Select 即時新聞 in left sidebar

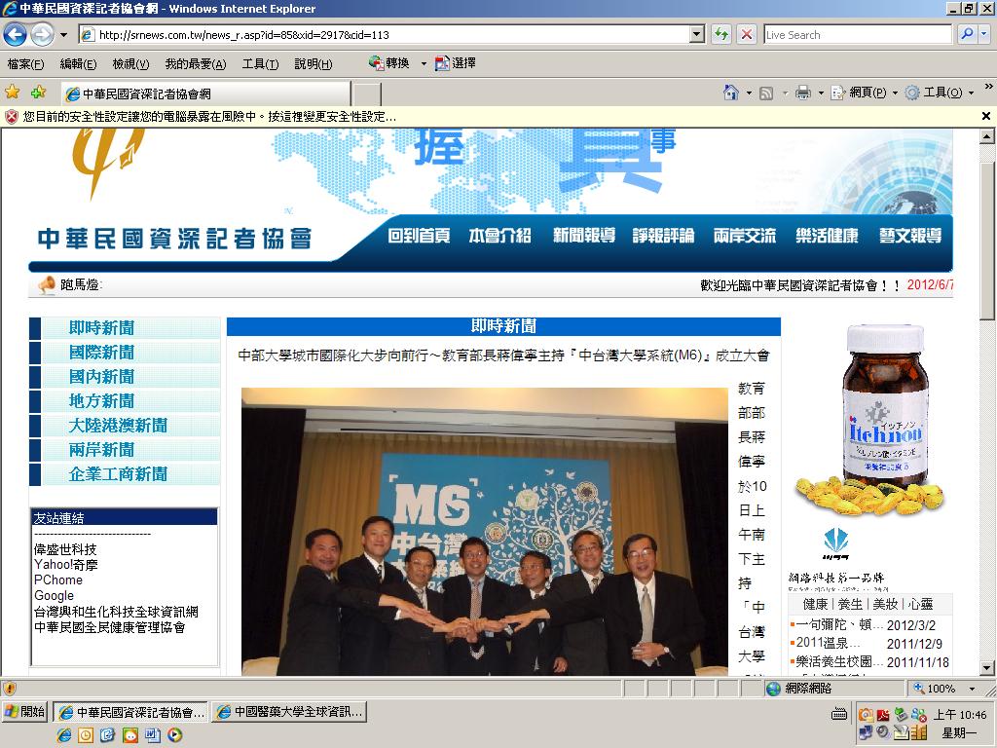[x=101, y=328]
